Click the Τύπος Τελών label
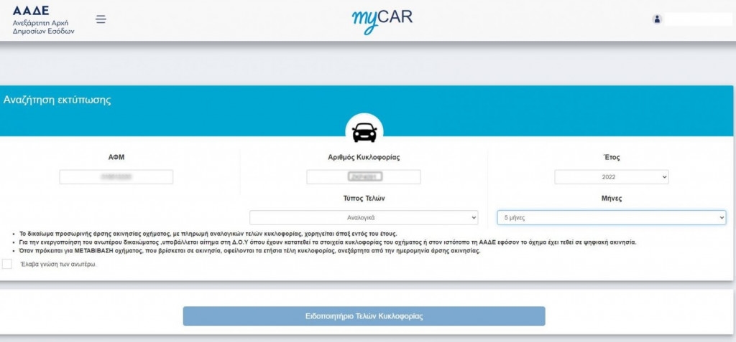The image size is (736, 342). pos(364,198)
